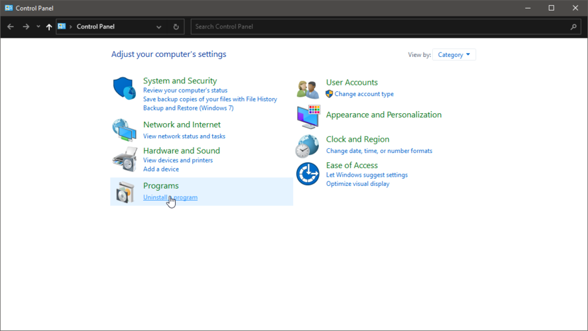This screenshot has width=588, height=331.
Task: Open Appearance and Personalization monitor icon
Action: coord(308,116)
